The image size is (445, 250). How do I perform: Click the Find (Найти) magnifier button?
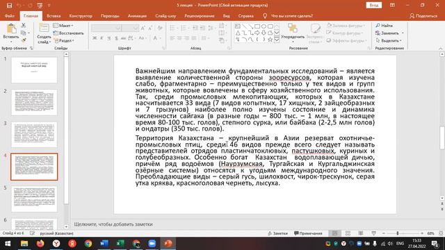pyautogui.click(x=385, y=26)
